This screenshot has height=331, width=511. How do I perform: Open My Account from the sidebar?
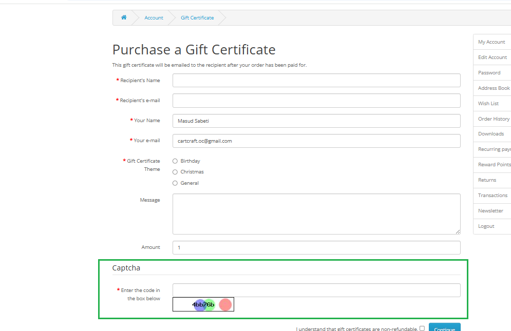coord(491,42)
